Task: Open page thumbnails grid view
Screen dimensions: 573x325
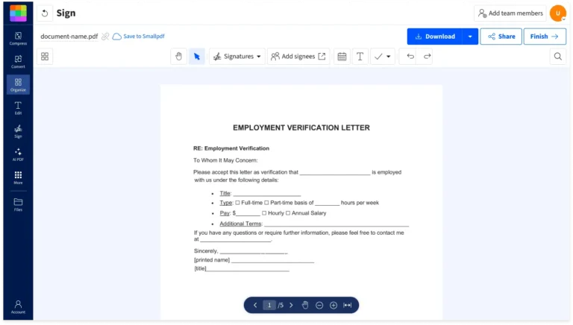Action: 45,56
